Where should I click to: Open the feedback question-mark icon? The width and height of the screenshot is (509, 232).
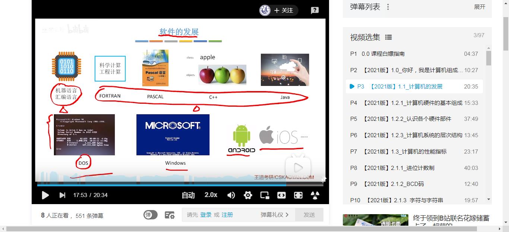click(x=315, y=10)
